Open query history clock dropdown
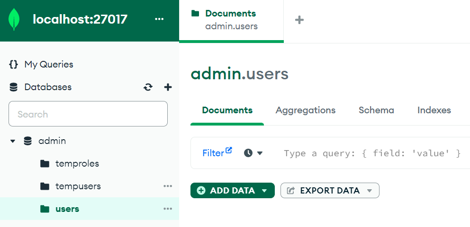This screenshot has height=227, width=470. click(253, 153)
